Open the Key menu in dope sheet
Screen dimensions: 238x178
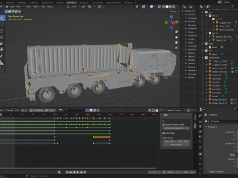[17, 110]
